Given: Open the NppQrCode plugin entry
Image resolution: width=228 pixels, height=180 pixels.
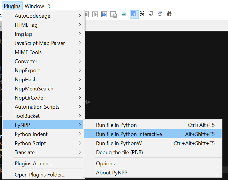Looking at the screenshot, I should pyautogui.click(x=43, y=98).
